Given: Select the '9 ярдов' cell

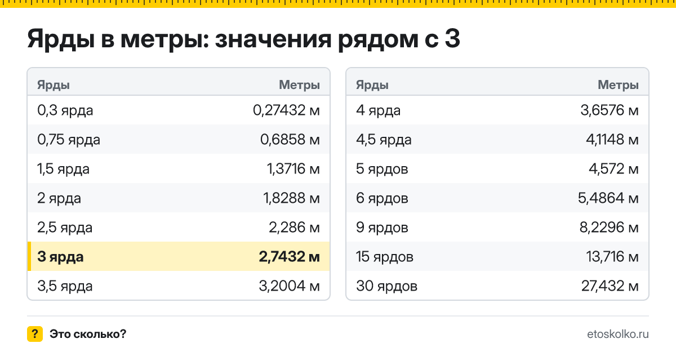Looking at the screenshot, I should point(383,228).
